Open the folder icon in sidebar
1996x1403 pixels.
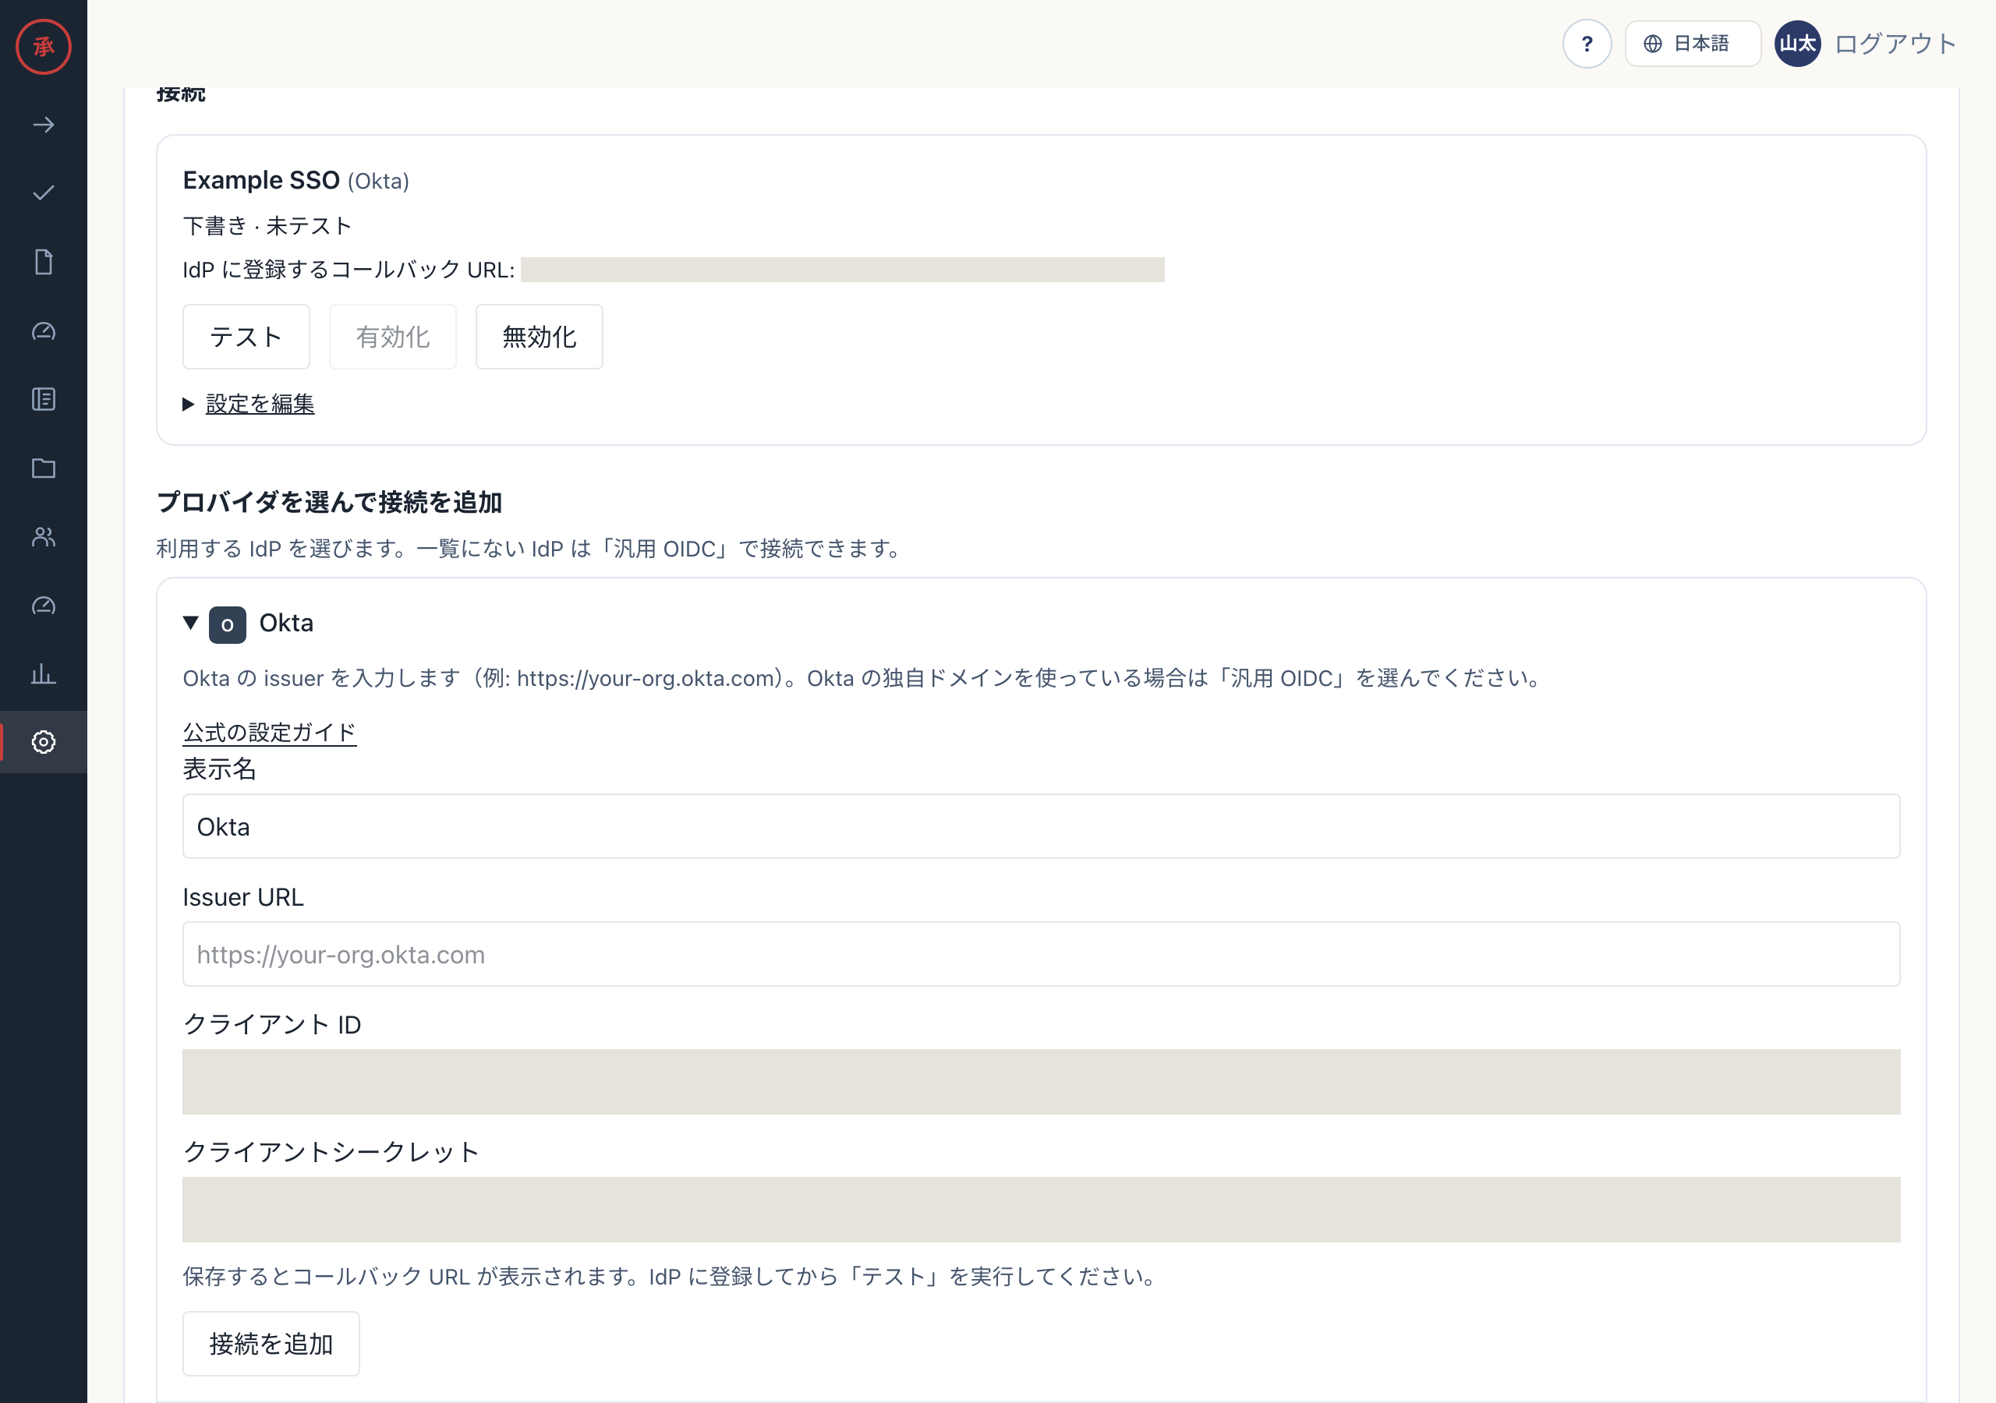point(44,468)
